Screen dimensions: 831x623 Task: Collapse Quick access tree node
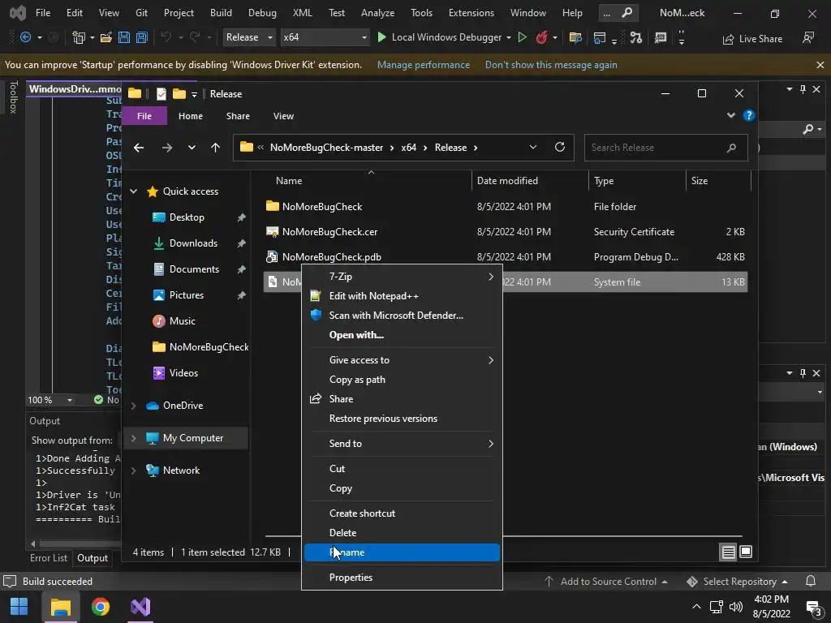click(134, 191)
